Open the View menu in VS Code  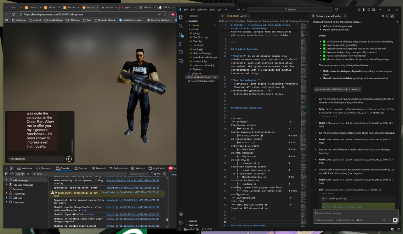coord(213,9)
